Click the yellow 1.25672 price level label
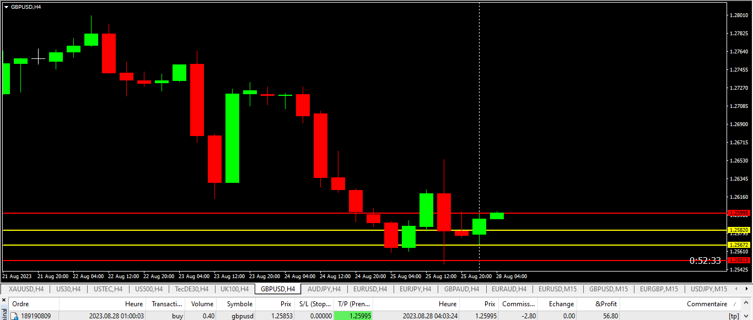The height and width of the screenshot is (320, 753). pyautogui.click(x=739, y=245)
